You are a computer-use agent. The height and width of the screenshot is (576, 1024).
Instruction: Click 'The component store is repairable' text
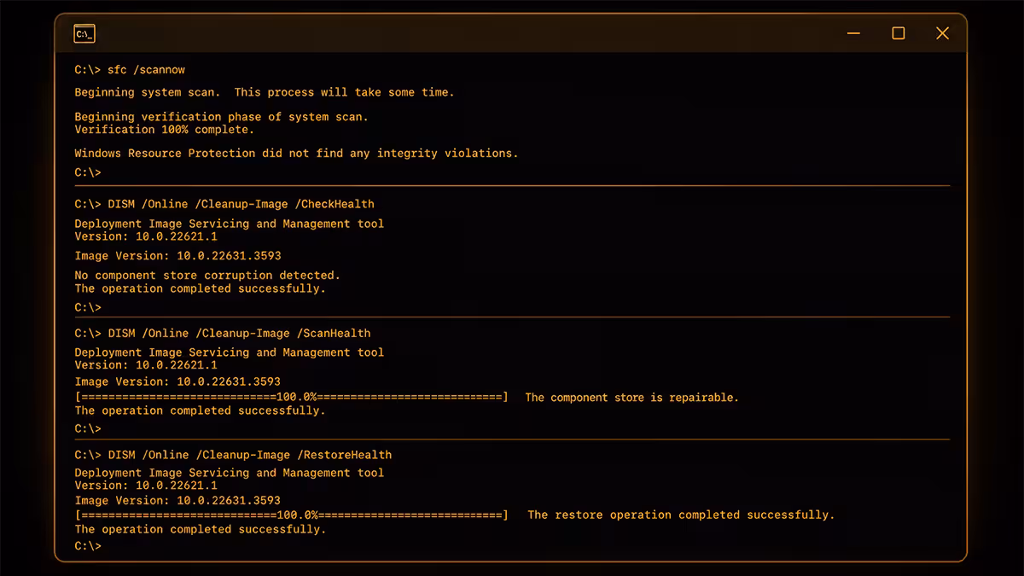[x=631, y=398]
